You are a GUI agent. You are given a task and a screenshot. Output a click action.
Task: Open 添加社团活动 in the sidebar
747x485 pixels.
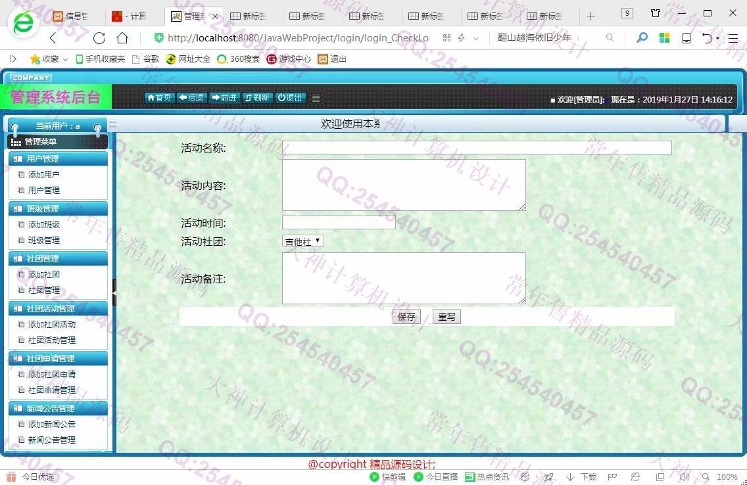[51, 325]
